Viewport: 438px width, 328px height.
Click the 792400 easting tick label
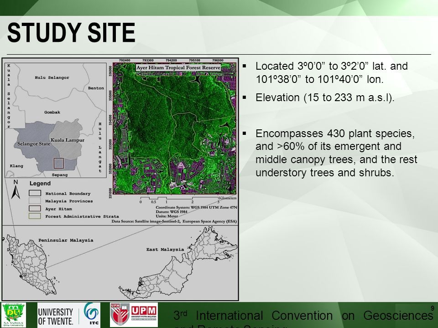(125, 60)
